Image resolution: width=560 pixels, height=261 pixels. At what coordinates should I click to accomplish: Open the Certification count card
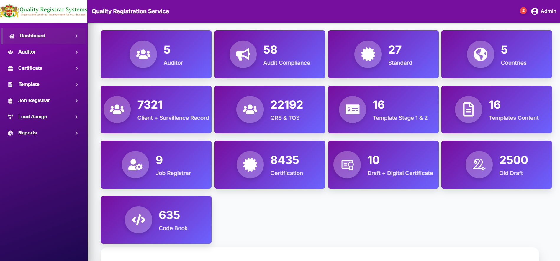tap(270, 165)
